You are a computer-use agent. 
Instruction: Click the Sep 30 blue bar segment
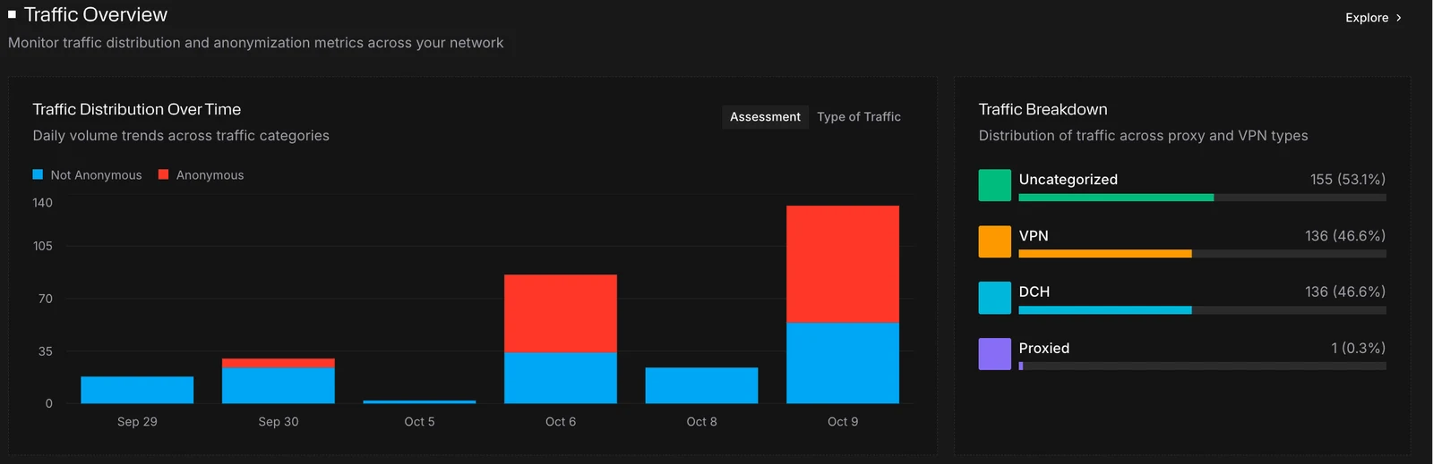coord(279,385)
